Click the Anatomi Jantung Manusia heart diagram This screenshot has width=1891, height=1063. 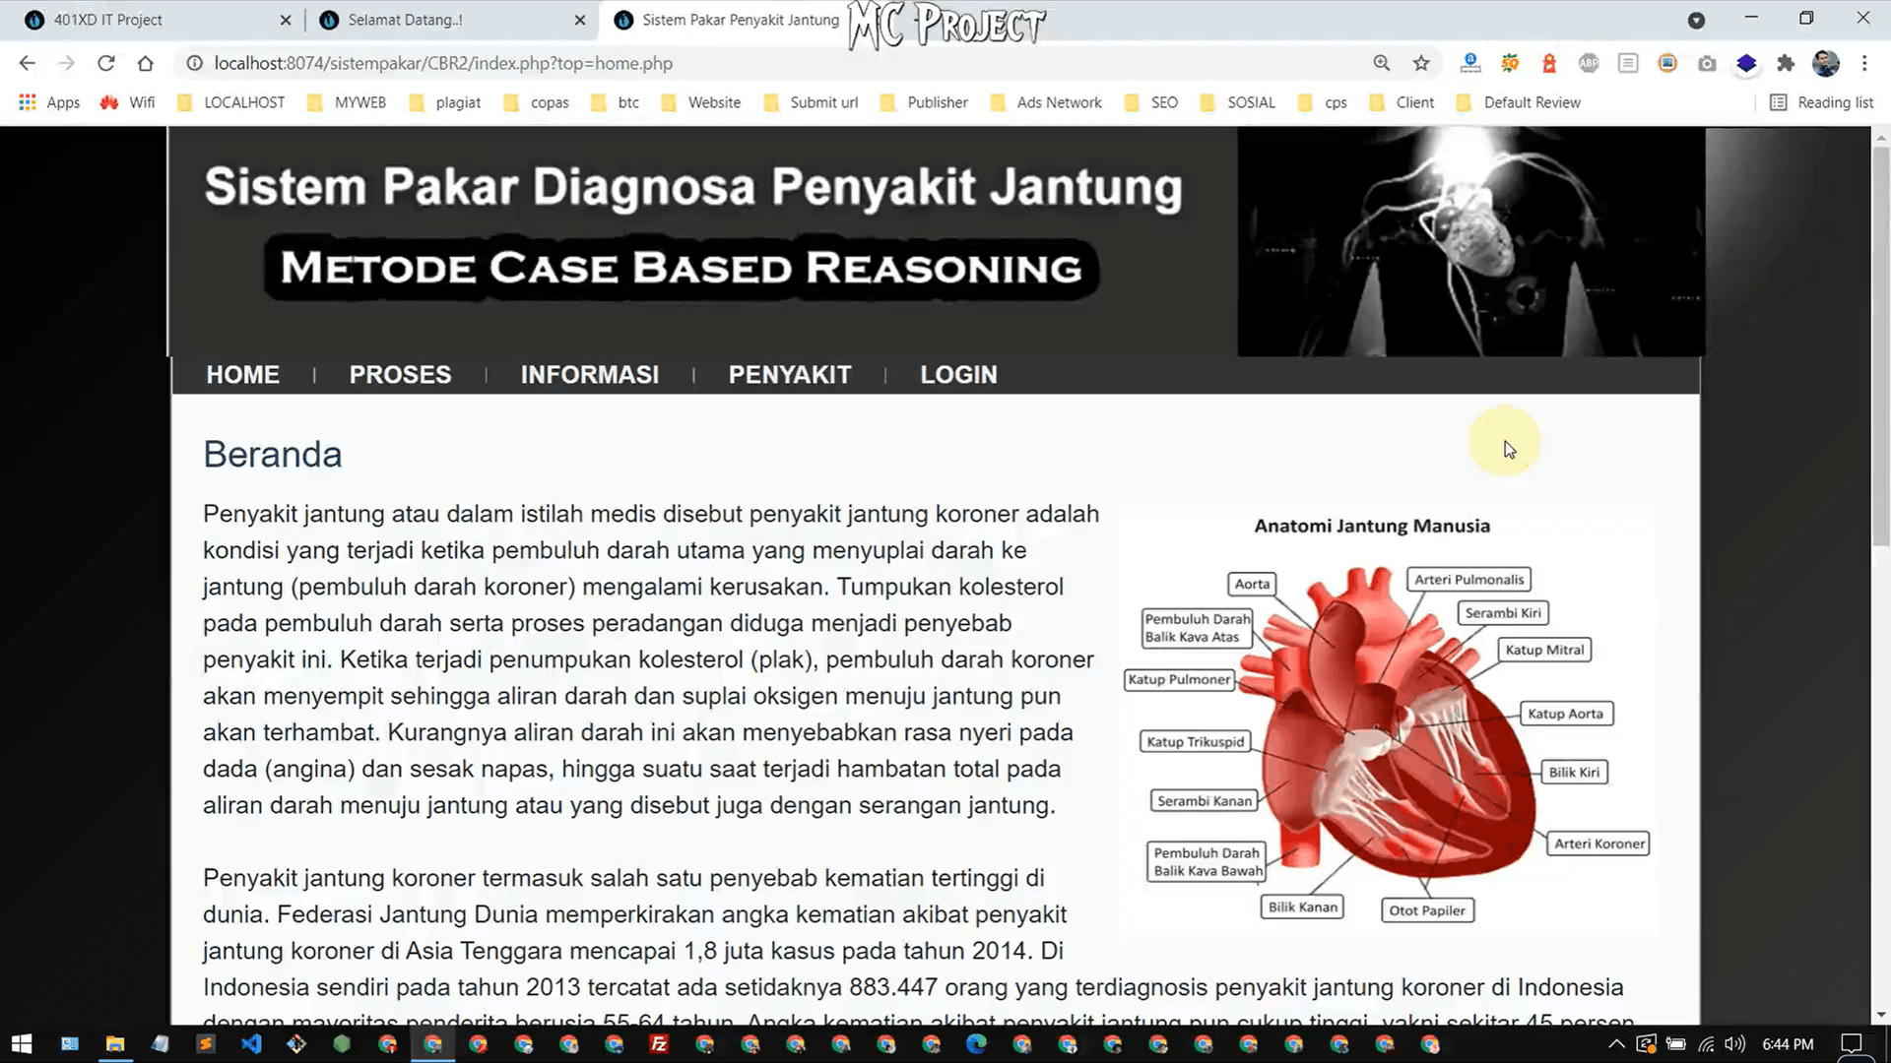click(1387, 720)
